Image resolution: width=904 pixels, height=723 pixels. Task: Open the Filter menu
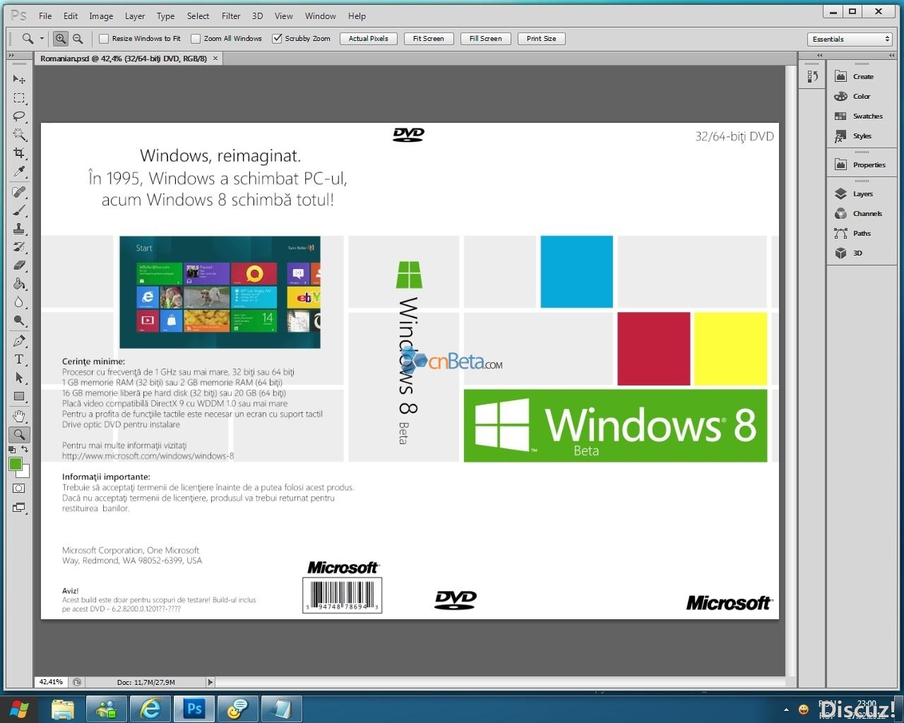231,16
